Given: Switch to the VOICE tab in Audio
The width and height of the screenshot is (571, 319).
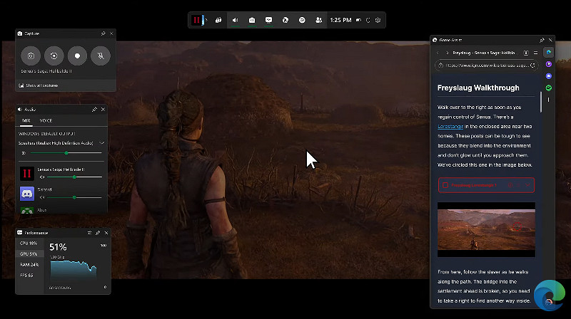Looking at the screenshot, I should coord(46,121).
